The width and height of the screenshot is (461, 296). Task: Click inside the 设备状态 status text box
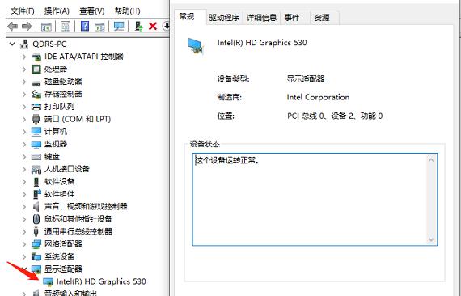(x=315, y=199)
